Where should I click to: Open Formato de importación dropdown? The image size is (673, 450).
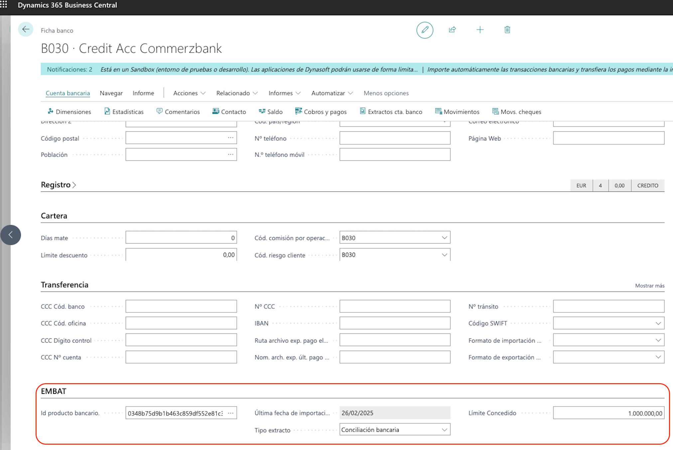(658, 340)
